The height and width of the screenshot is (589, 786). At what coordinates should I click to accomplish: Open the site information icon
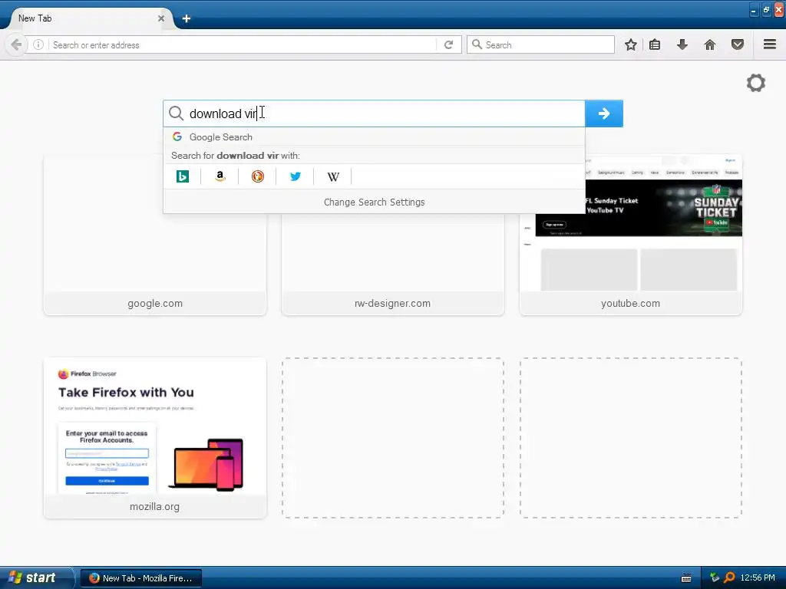coord(38,44)
